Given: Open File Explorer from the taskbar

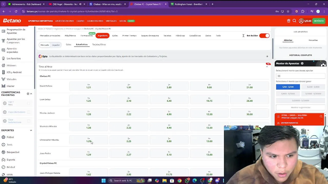Looking at the screenshot, I should (165, 181).
